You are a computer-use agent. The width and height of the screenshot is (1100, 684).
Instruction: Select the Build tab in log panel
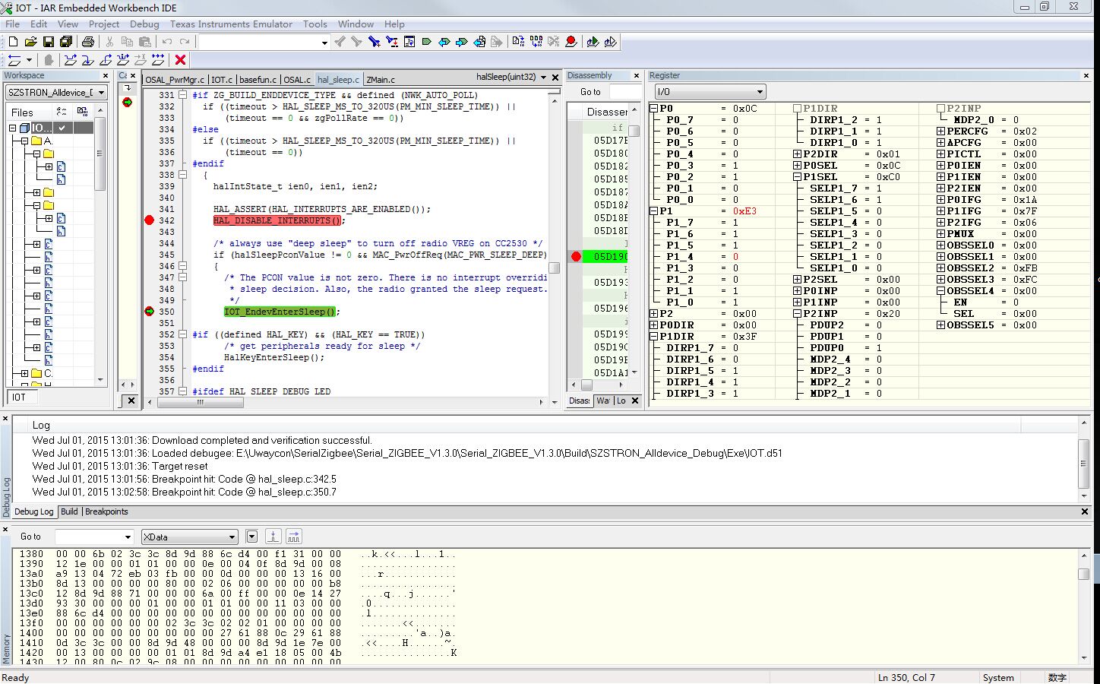pos(69,511)
